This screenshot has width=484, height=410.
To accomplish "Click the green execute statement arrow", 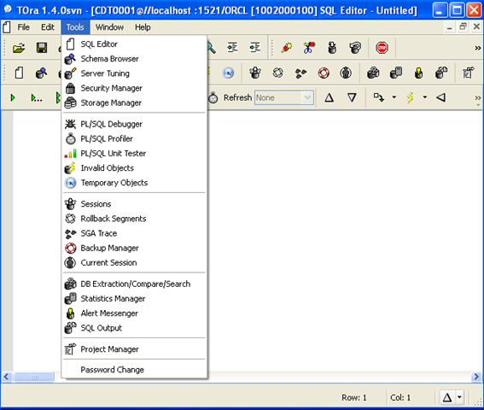I will [13, 98].
